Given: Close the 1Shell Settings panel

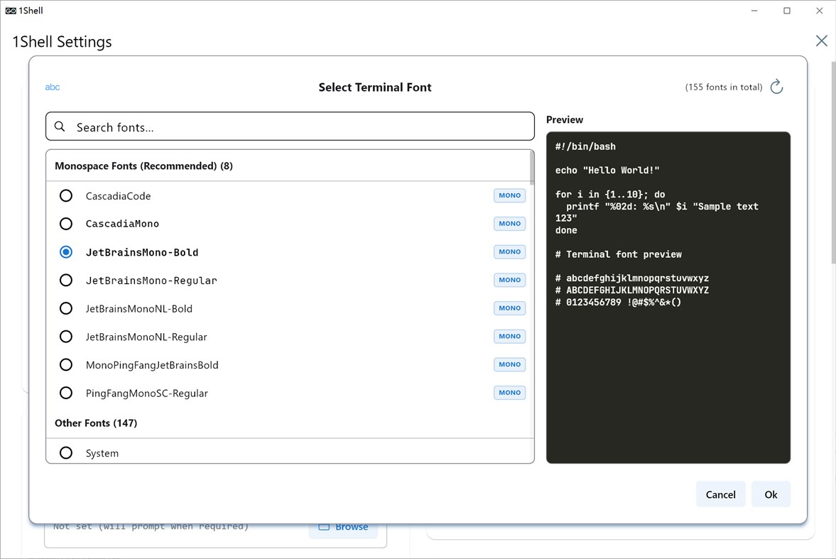Looking at the screenshot, I should coord(821,40).
